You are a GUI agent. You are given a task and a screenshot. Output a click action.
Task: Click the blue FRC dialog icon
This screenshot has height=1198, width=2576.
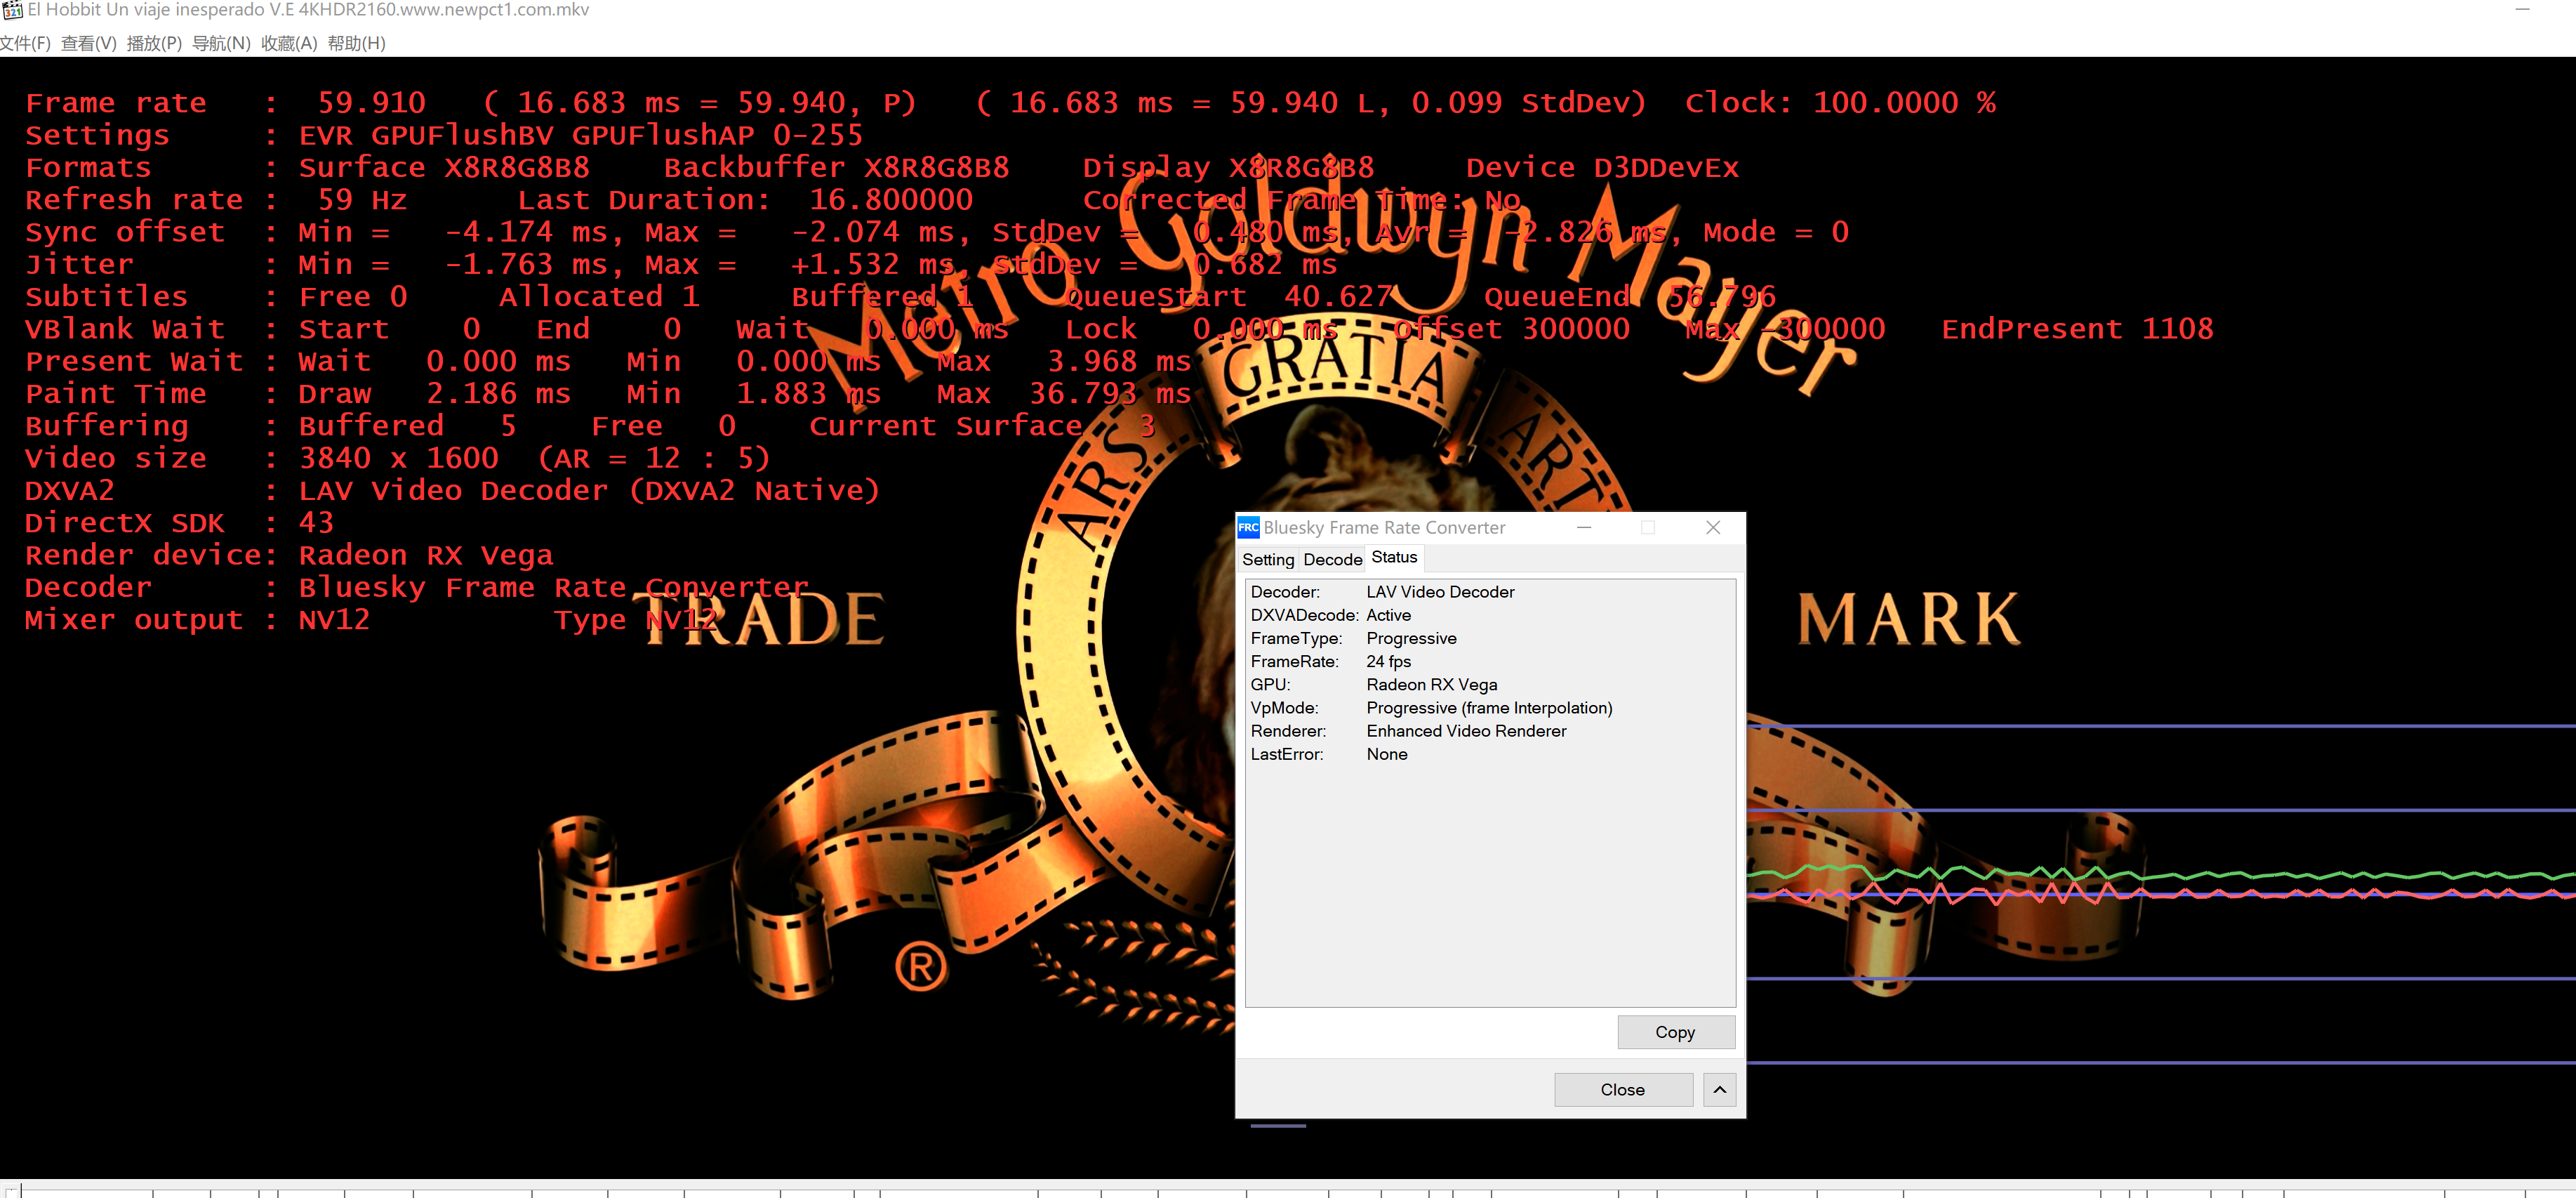click(1248, 527)
